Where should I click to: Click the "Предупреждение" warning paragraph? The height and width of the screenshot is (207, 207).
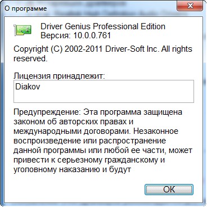point(103,141)
